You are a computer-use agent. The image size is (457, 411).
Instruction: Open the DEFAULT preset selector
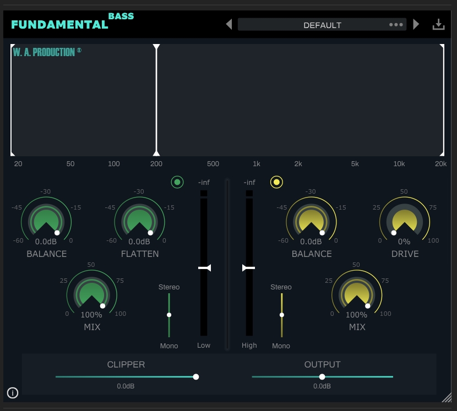click(322, 25)
